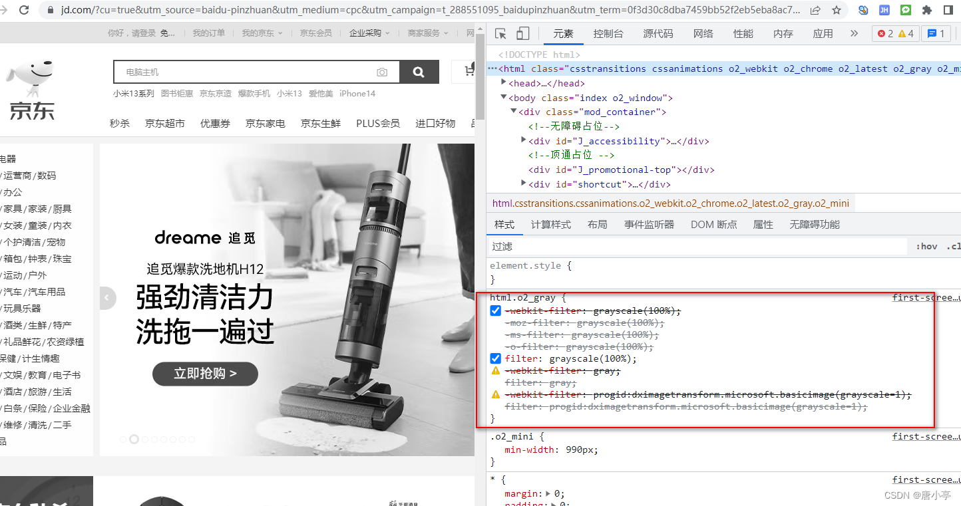Collapse the div mod_container node
961x506 pixels.
514,112
